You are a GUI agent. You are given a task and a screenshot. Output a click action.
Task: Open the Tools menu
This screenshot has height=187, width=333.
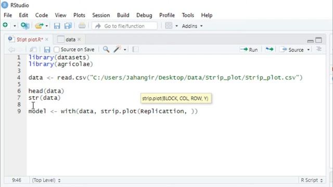pos(188,15)
